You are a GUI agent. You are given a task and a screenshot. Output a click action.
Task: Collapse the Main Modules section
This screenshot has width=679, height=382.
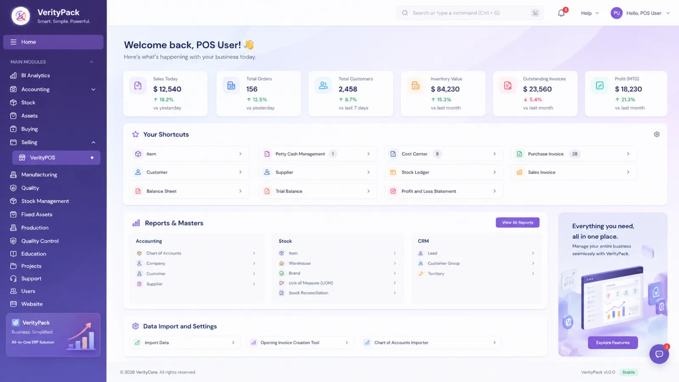point(91,62)
